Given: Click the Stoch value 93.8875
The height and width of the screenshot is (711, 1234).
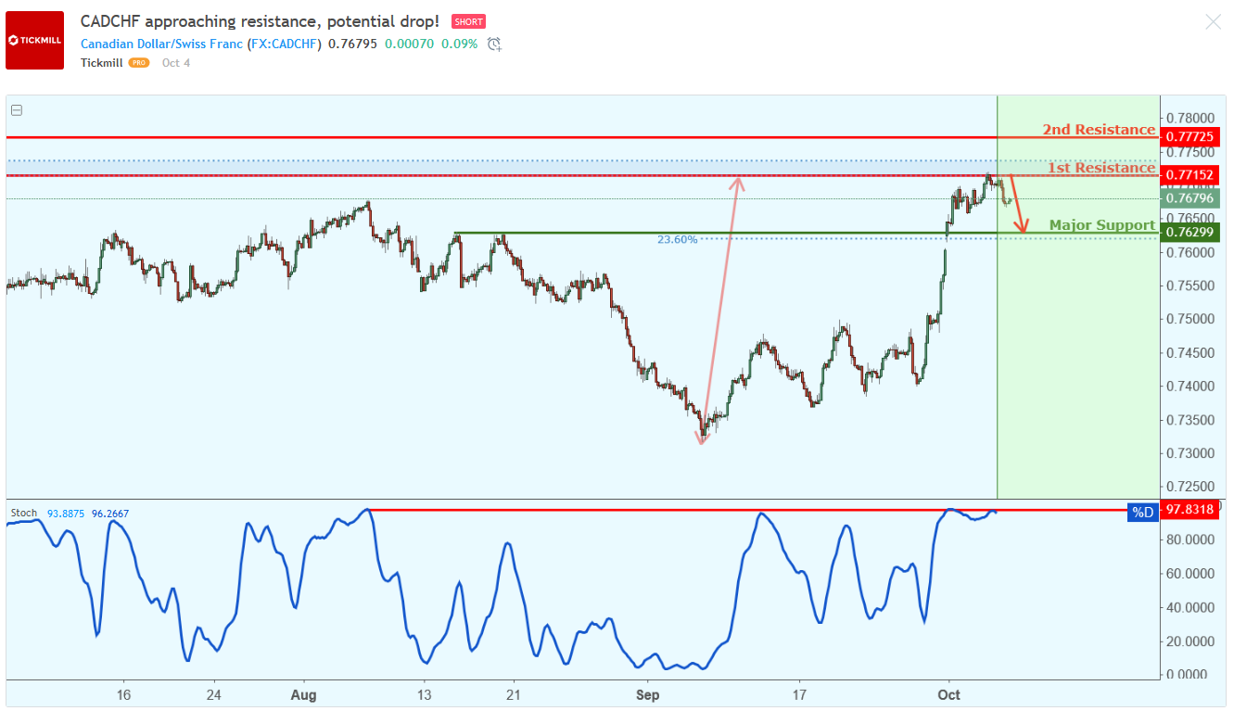Looking at the screenshot, I should (66, 513).
